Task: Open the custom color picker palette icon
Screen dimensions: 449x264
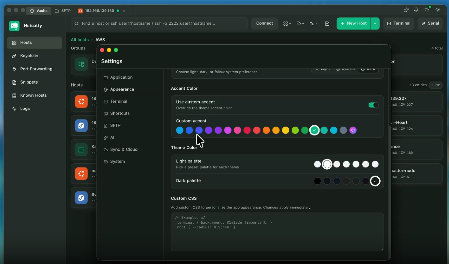Action: [x=353, y=130]
